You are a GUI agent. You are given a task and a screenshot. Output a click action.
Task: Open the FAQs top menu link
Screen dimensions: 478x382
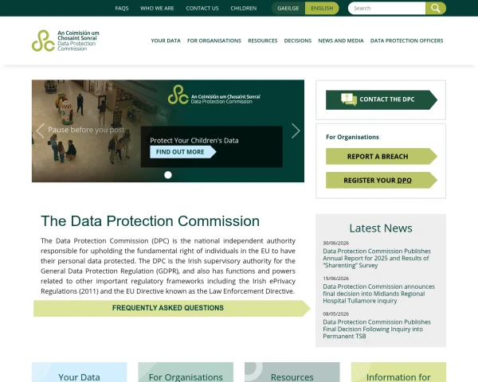122,8
